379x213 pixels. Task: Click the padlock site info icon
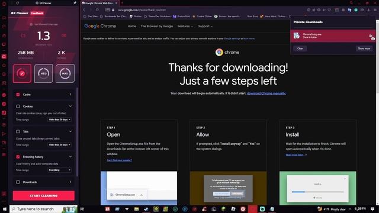coord(113,10)
